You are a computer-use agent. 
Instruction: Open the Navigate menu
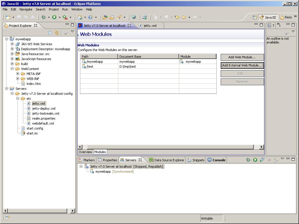(x=26, y=9)
